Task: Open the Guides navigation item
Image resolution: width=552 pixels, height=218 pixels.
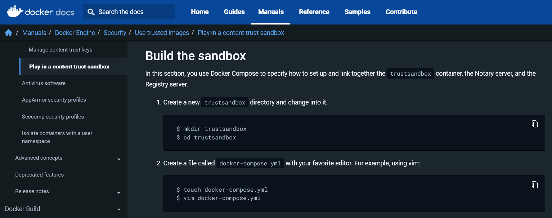Action: coord(234,12)
